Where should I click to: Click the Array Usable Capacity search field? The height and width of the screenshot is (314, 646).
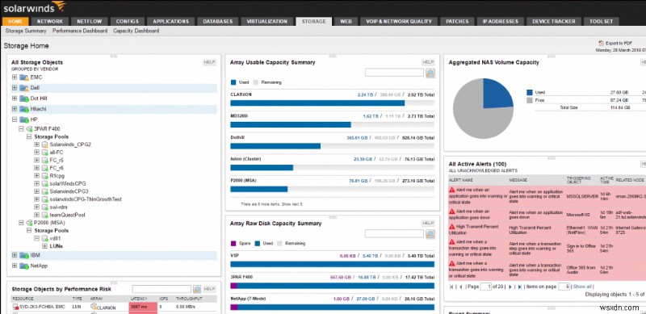click(x=394, y=73)
